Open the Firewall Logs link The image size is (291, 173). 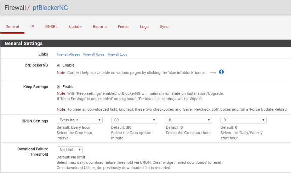(x=117, y=54)
